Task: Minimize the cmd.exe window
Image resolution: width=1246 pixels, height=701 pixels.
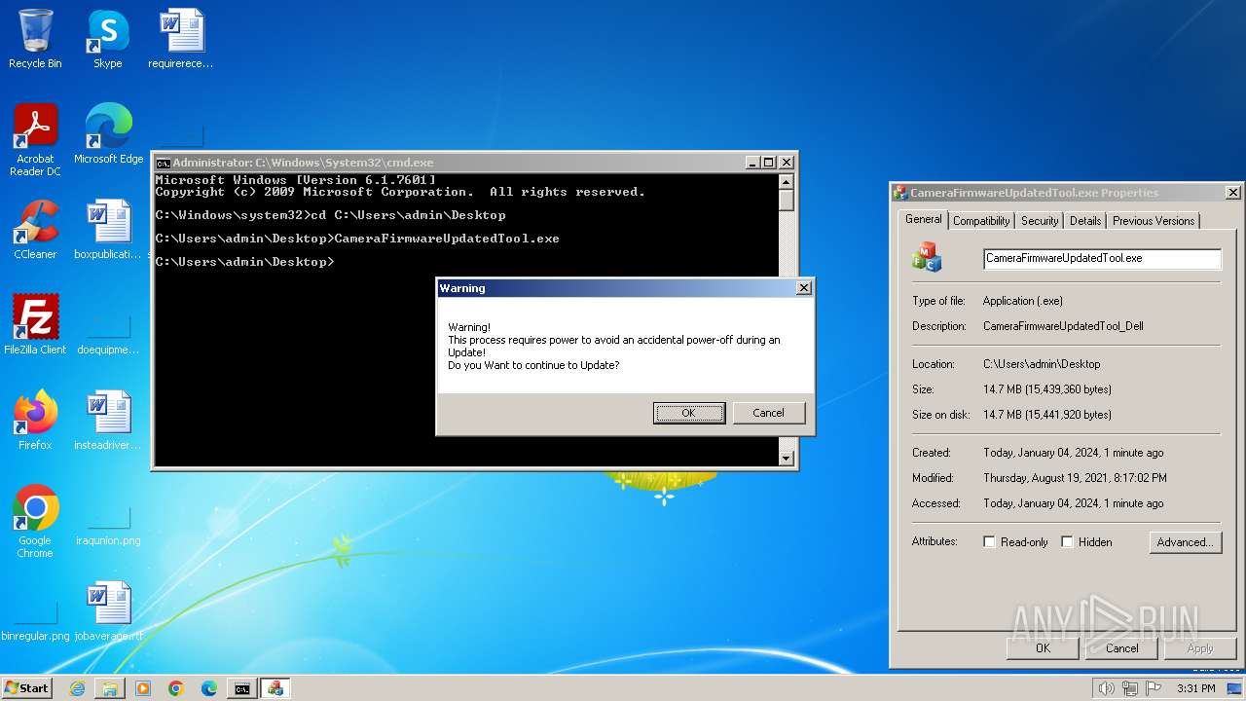Action: coord(752,163)
